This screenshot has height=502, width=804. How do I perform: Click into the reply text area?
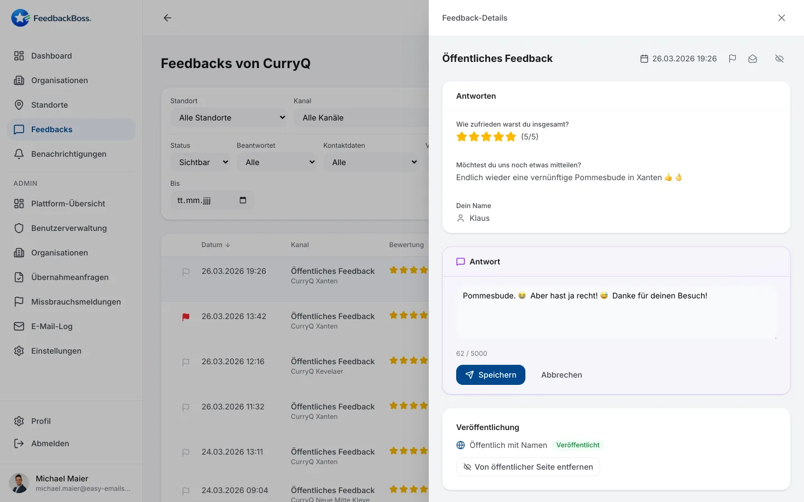(x=616, y=312)
